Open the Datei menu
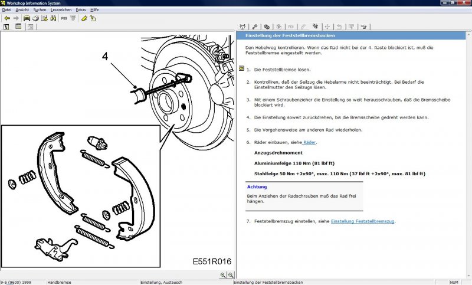Image resolution: width=472 pixels, height=285 pixels. (6, 10)
